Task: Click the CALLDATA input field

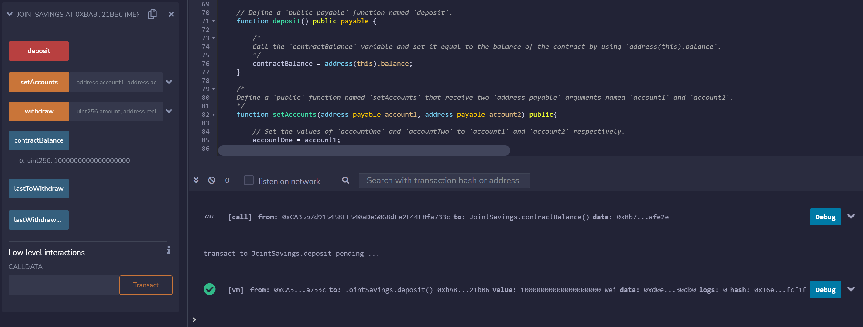Action: [x=64, y=285]
